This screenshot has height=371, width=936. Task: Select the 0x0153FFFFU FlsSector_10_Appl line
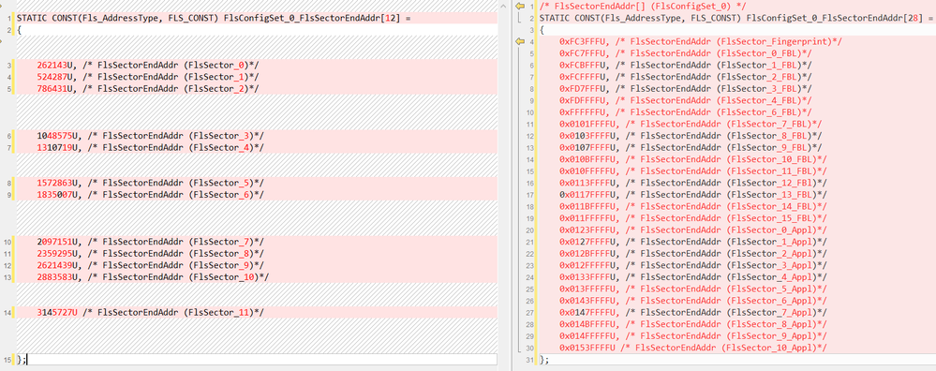pyautogui.click(x=737, y=348)
